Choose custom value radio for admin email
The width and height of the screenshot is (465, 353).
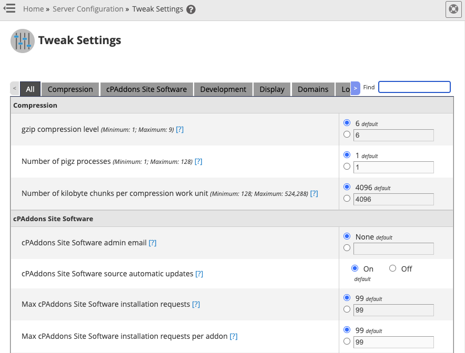[347, 247]
